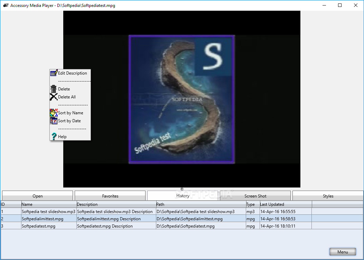Click the playback position slider knob
Image resolution: width=364 pixels, height=260 pixels.
pos(182,189)
